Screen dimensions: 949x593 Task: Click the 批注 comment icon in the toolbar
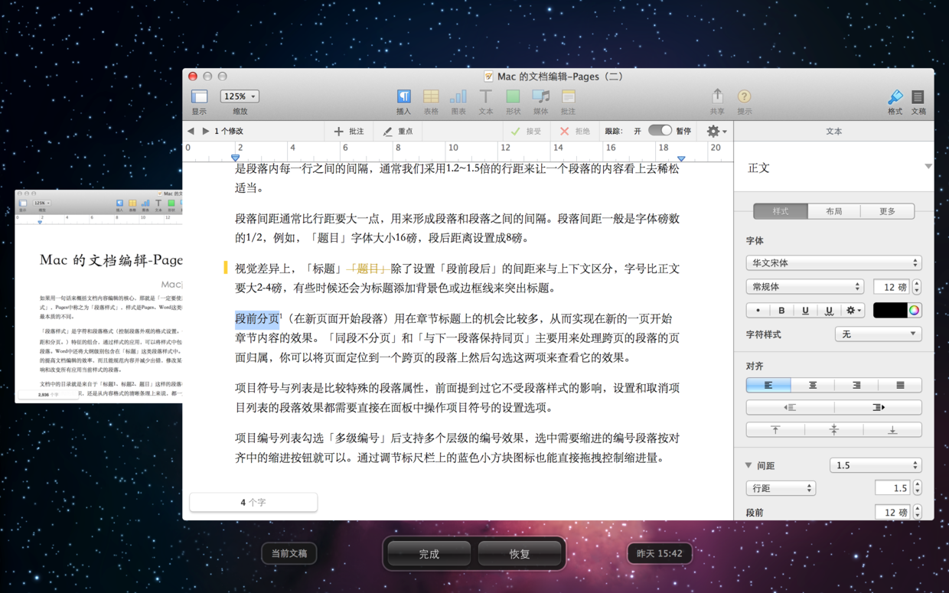[x=568, y=96]
